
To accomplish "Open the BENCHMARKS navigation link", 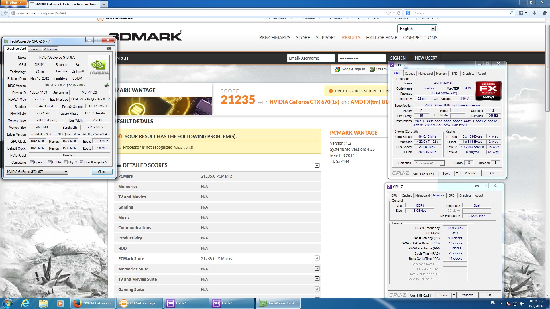I will tap(275, 37).
